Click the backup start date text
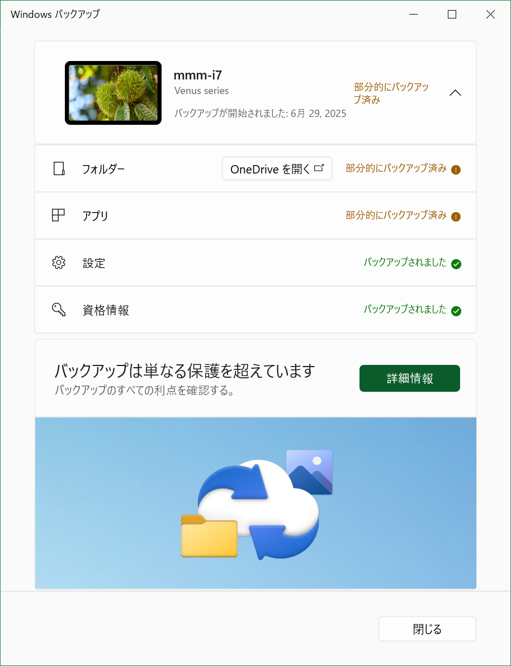Screen dimensions: 511x666 click(260, 114)
